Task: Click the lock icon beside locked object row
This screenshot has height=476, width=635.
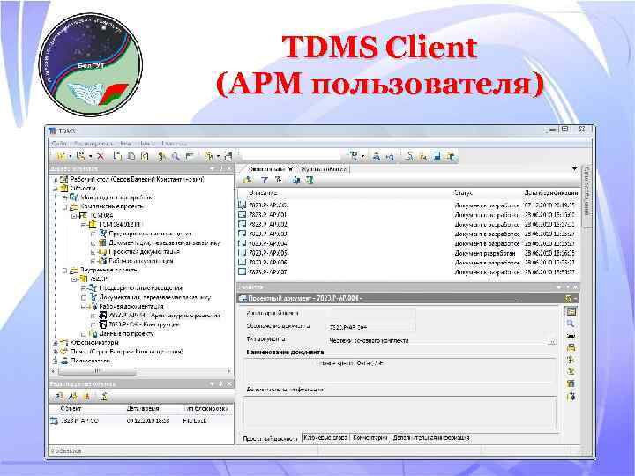Action: [55, 421]
